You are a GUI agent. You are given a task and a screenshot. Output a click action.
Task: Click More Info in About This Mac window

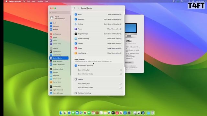point(129,63)
